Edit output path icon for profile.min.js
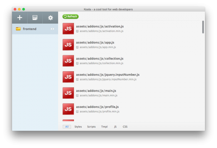The image size is (217, 148). 77,111
